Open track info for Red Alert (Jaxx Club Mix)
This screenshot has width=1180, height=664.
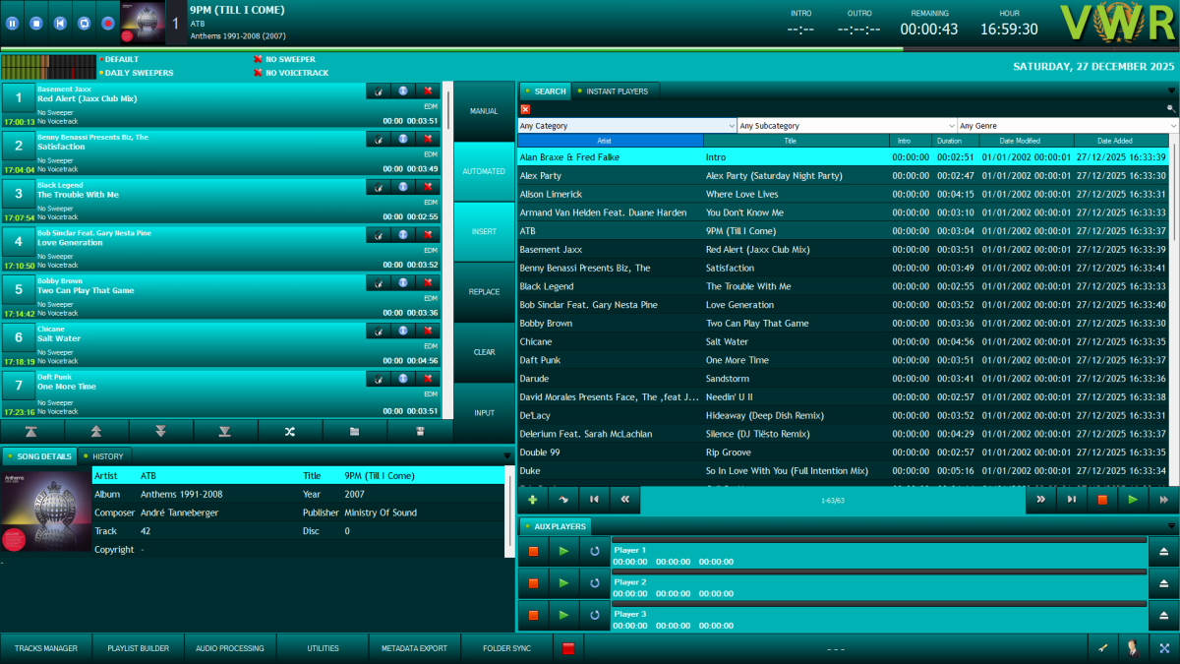pos(402,91)
